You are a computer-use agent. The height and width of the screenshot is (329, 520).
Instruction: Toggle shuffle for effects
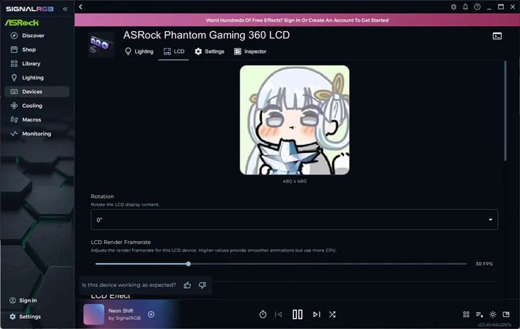(332, 315)
